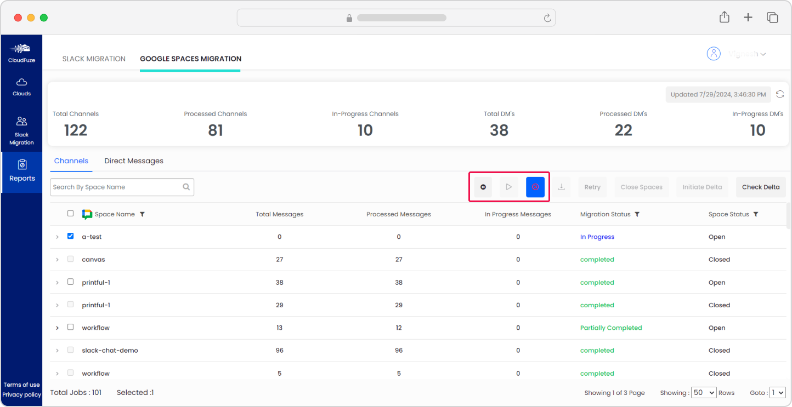Select Google Spaces Migration tab

pyautogui.click(x=190, y=59)
